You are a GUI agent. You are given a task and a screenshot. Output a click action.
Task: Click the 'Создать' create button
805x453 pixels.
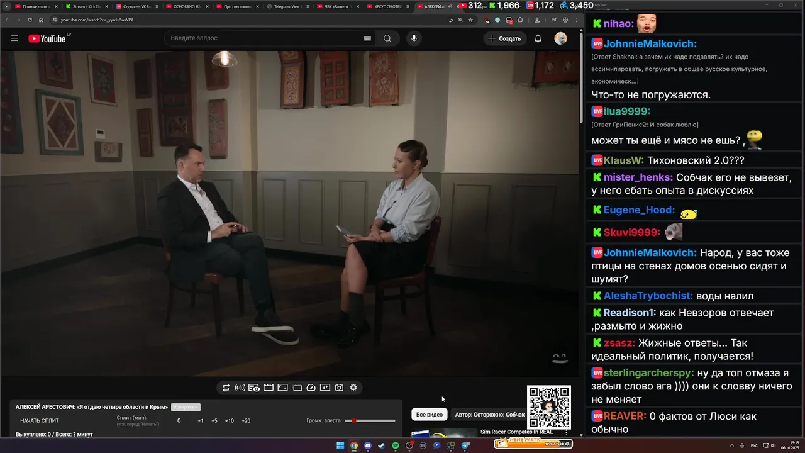pos(505,38)
